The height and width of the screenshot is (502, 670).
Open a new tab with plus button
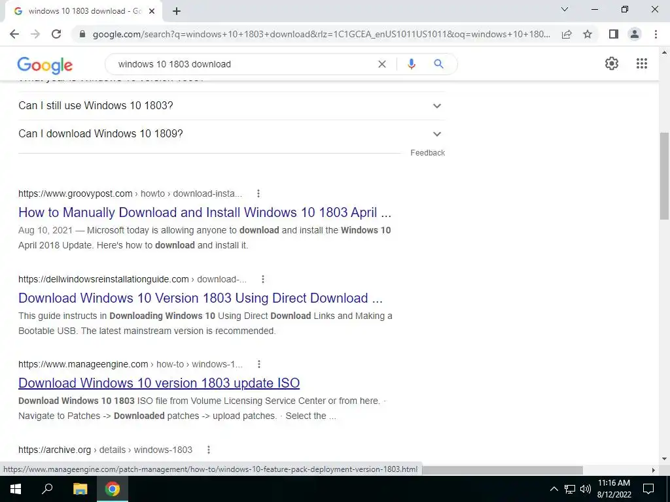point(177,12)
